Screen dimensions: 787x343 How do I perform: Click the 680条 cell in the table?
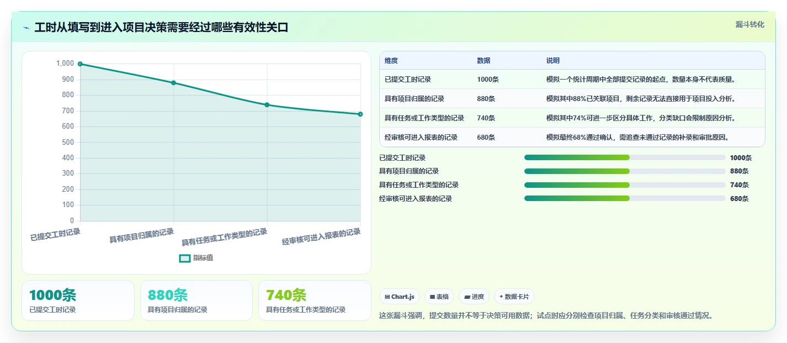pyautogui.click(x=486, y=138)
